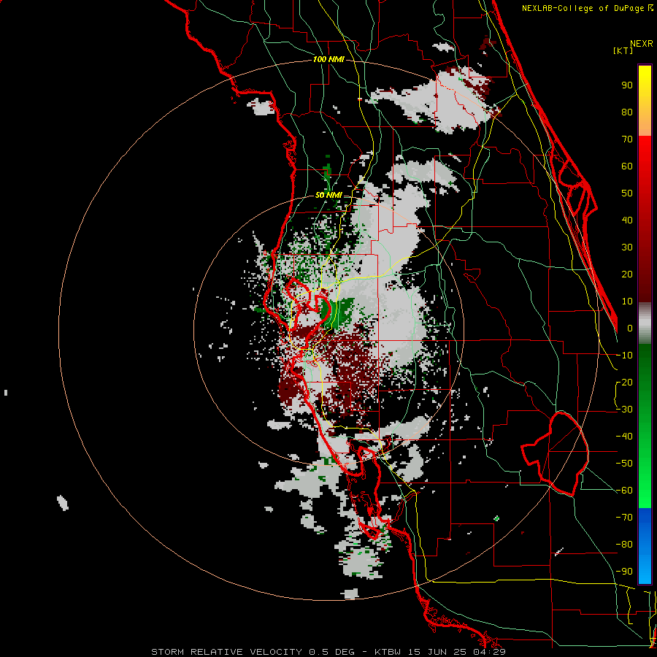
Task: Click the 40 value on velocity scale
Action: pyautogui.click(x=627, y=220)
